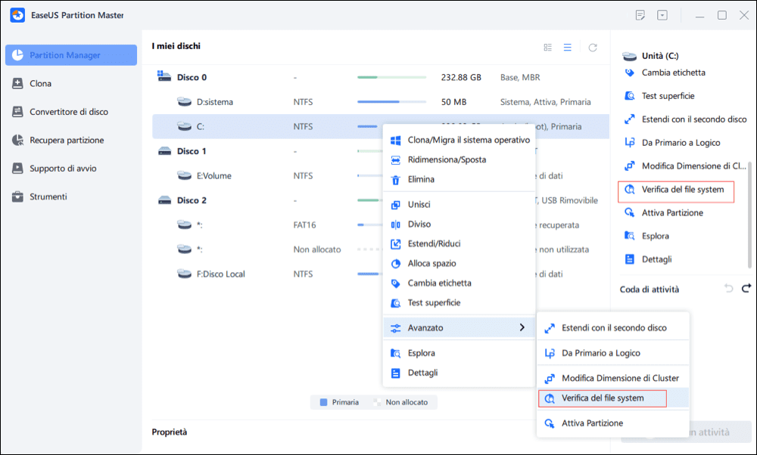Click the EaseUS Partition Master logo icon

tap(17, 15)
